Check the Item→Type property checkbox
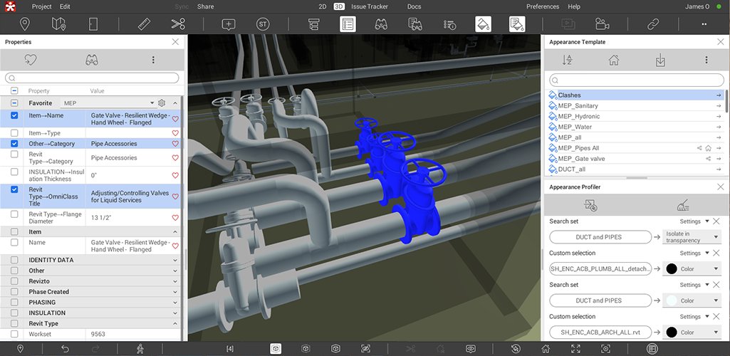This screenshot has height=356, width=730. click(x=14, y=133)
